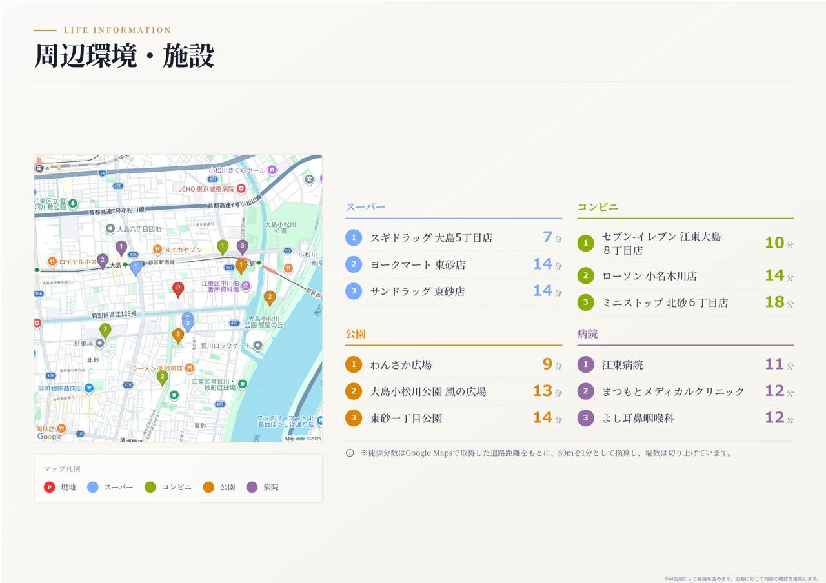Image resolution: width=826 pixels, height=583 pixels.
Task: Select the ミニストップ 北砂６丁目店 entry
Action: [685, 302]
